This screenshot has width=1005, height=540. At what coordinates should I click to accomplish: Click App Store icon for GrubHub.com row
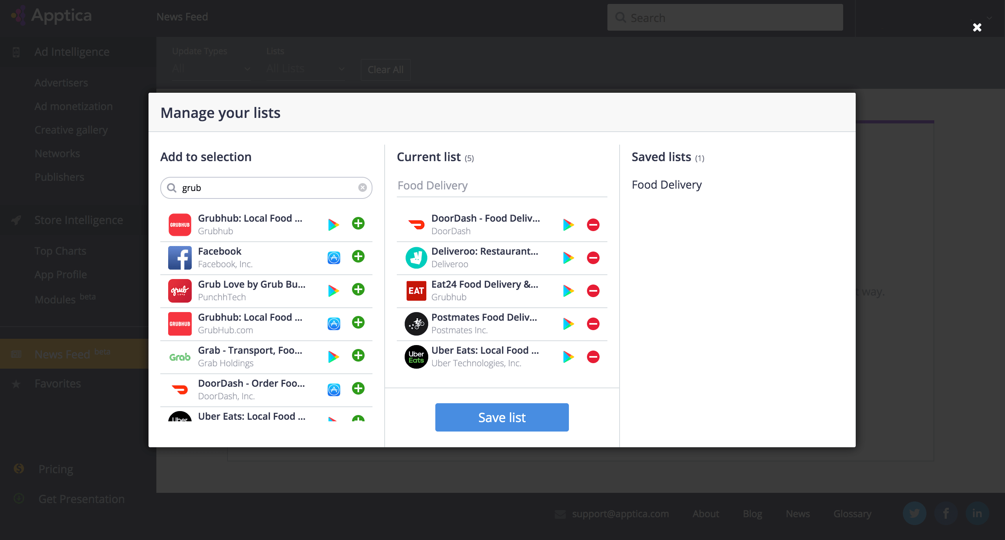point(334,324)
